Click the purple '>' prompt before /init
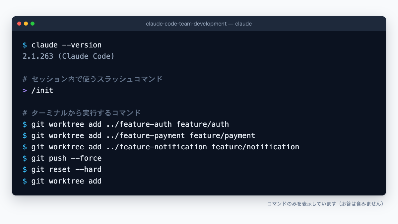398x224 pixels. tap(25, 90)
